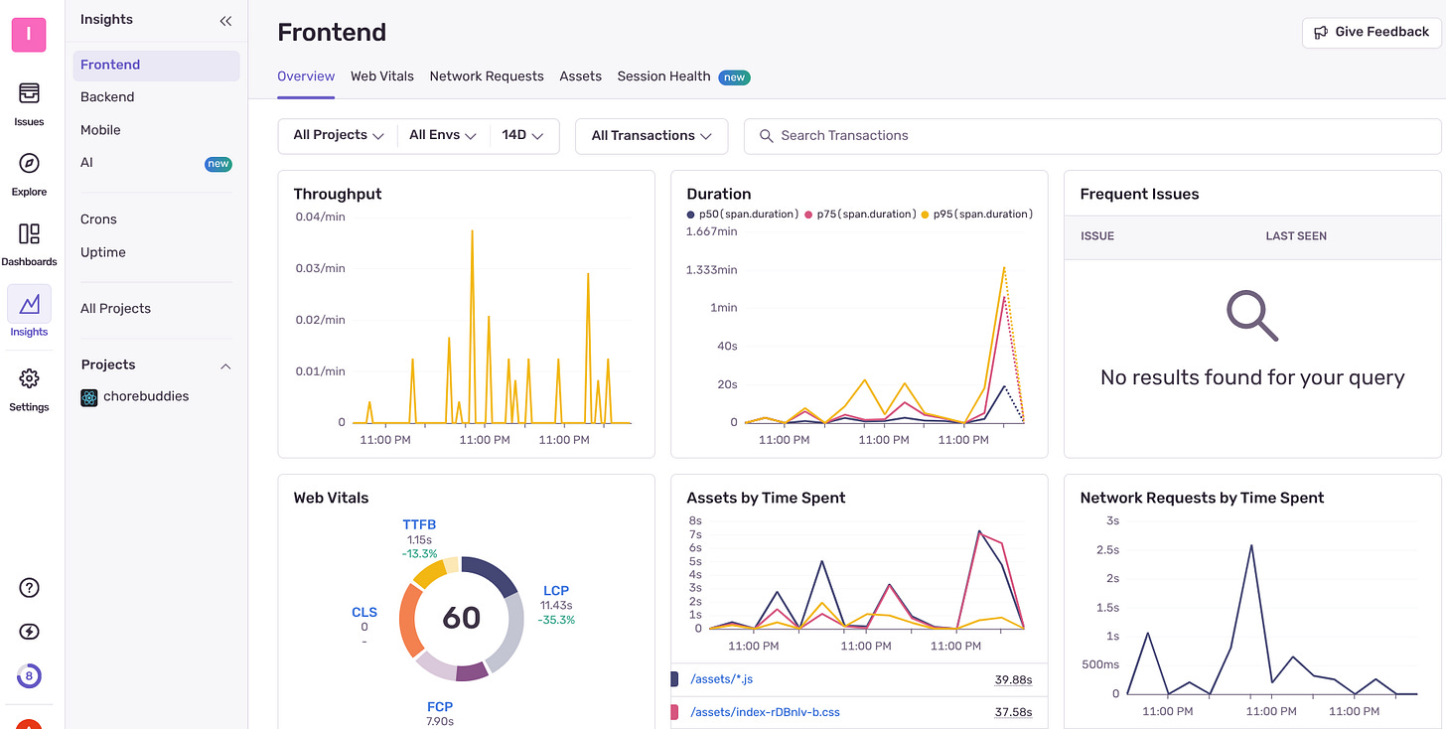The image size is (1446, 729).
Task: Click the LCP label in Web Vitals
Action: coord(556,591)
